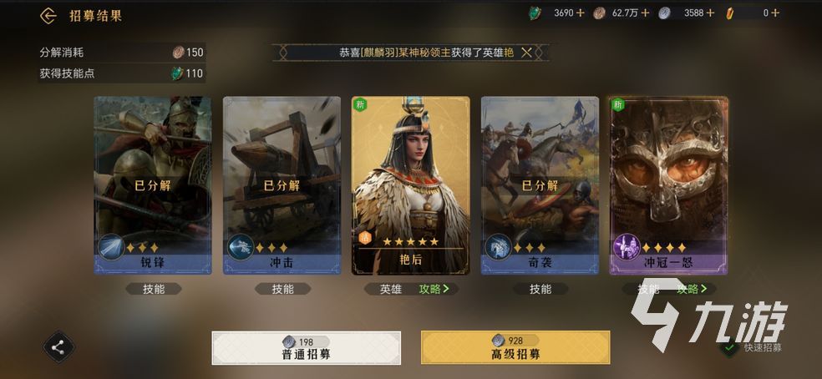Add more green jade currency with plus

pyautogui.click(x=581, y=13)
